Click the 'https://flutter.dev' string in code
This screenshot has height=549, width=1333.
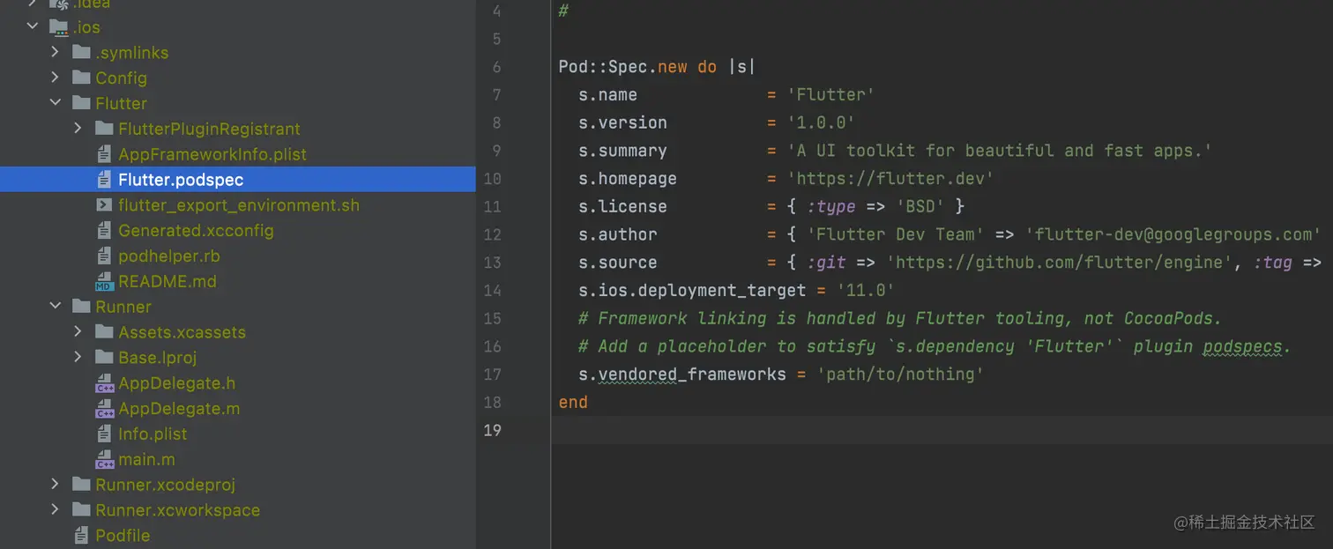pyautogui.click(x=890, y=179)
